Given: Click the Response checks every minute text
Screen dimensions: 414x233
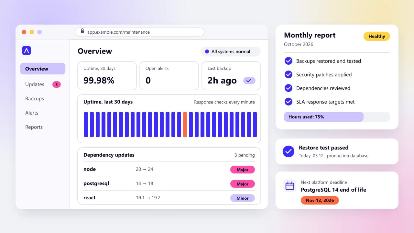Looking at the screenshot, I should (x=224, y=102).
